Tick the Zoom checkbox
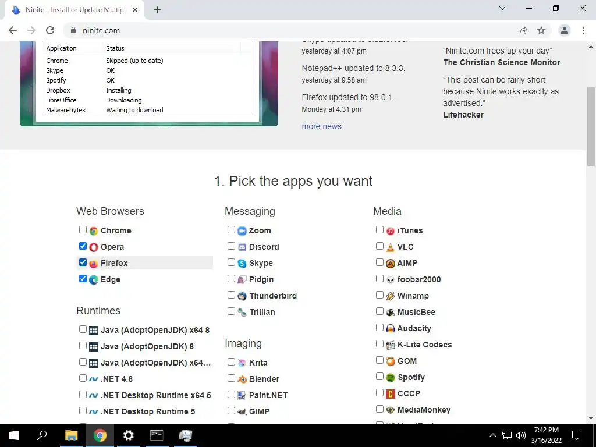This screenshot has width=596, height=447. (231, 229)
